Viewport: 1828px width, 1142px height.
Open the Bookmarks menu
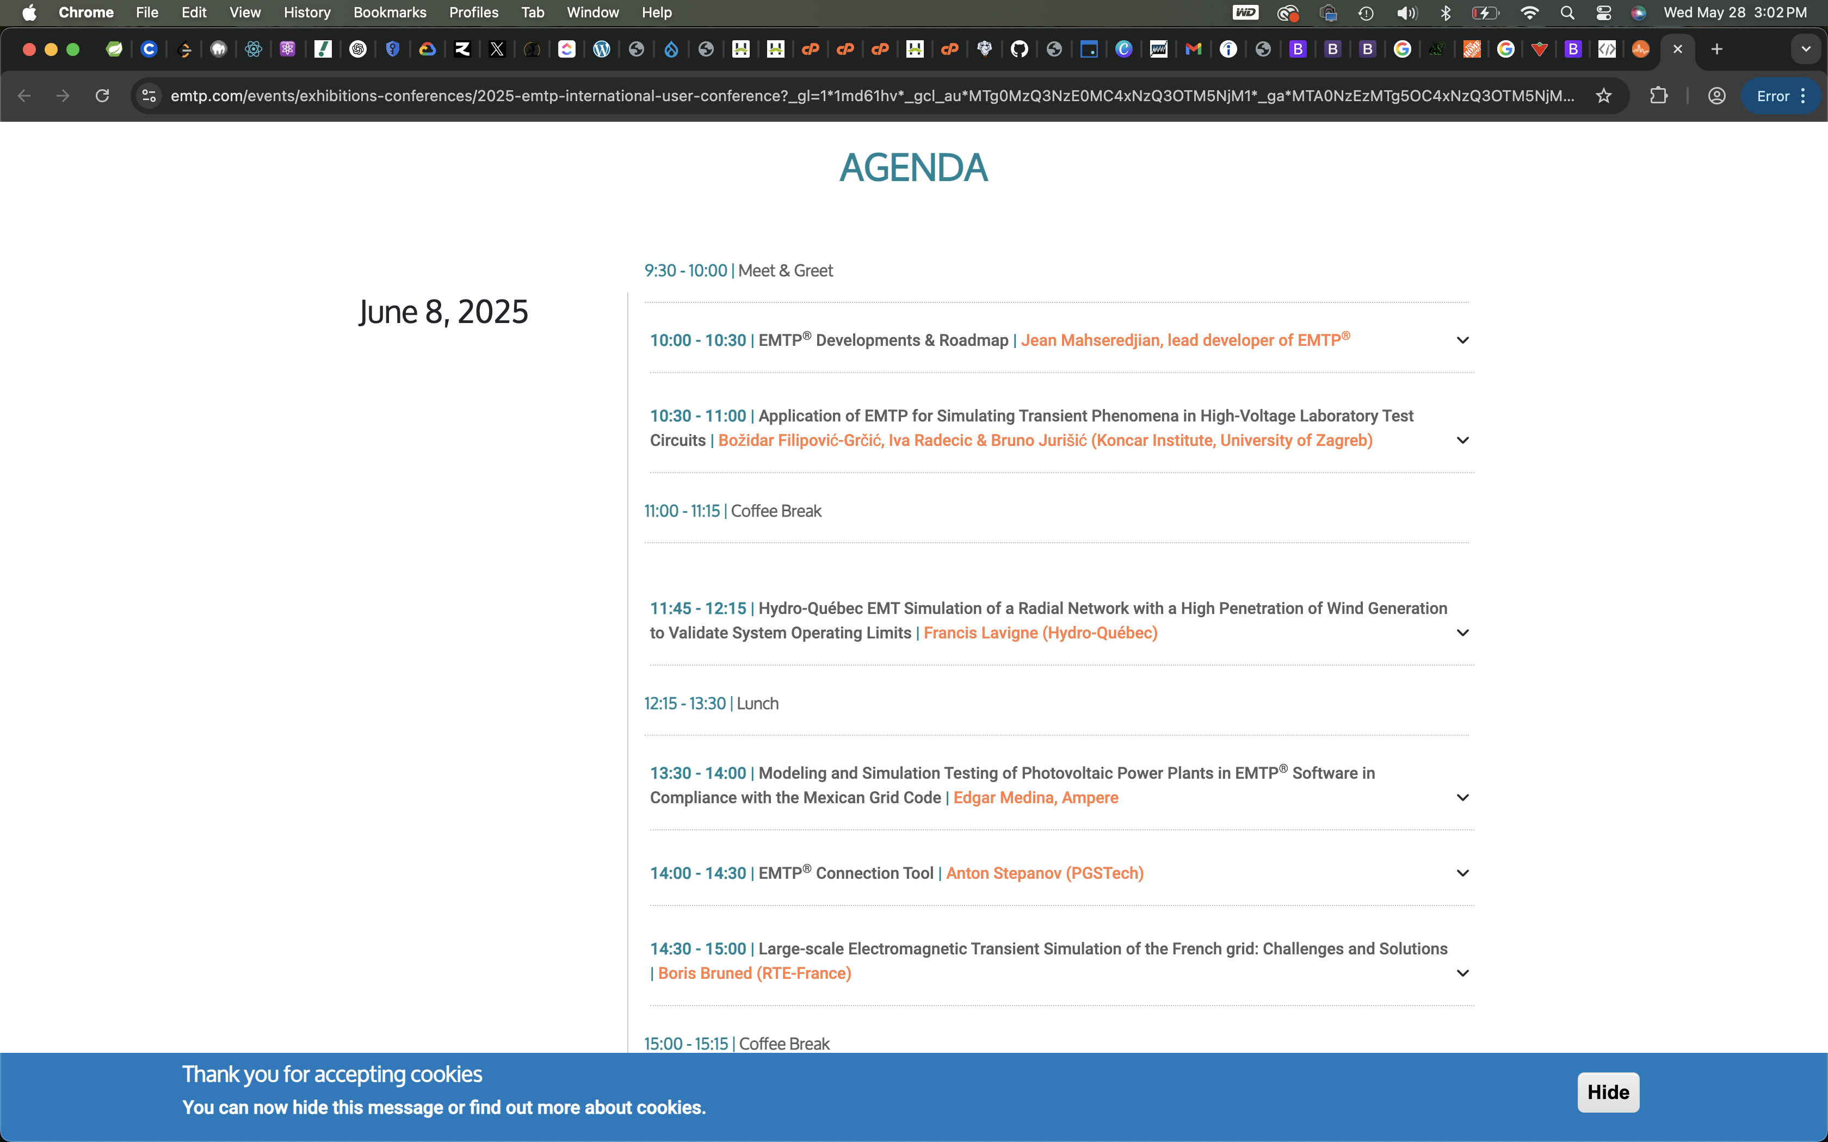pyautogui.click(x=390, y=13)
